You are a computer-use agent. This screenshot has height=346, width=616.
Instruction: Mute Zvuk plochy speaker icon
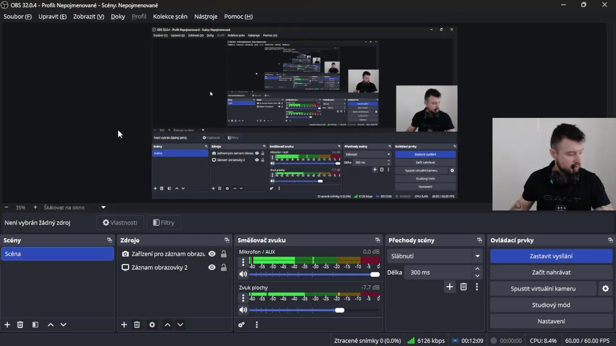(x=243, y=310)
